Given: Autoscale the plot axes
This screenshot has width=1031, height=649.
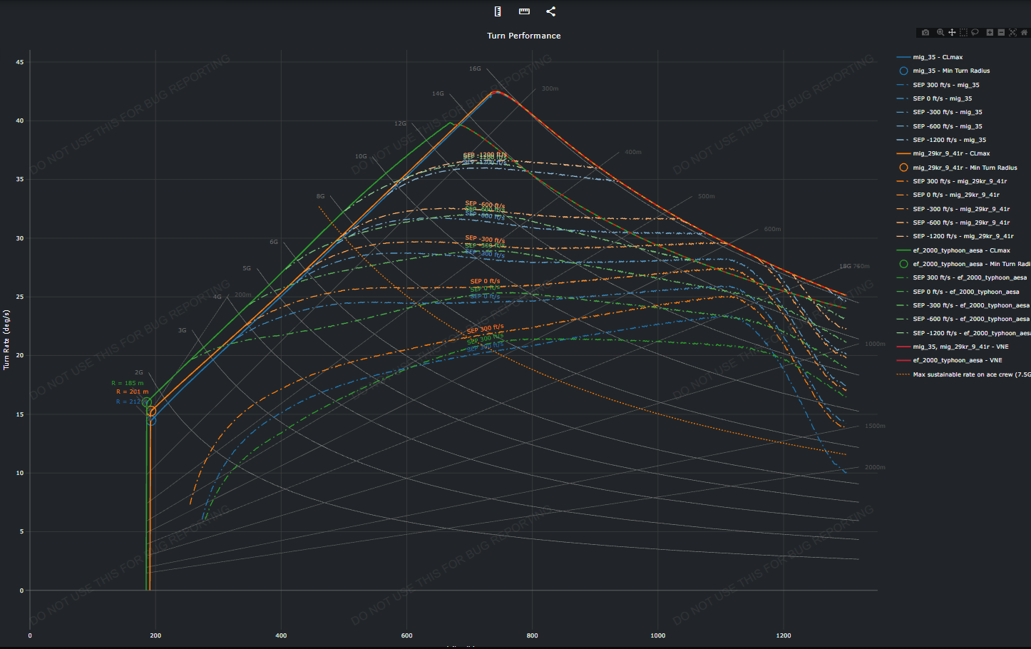Looking at the screenshot, I should tap(1012, 32).
